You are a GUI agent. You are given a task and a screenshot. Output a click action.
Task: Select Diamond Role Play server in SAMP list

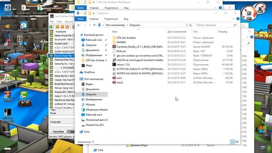point(62,59)
